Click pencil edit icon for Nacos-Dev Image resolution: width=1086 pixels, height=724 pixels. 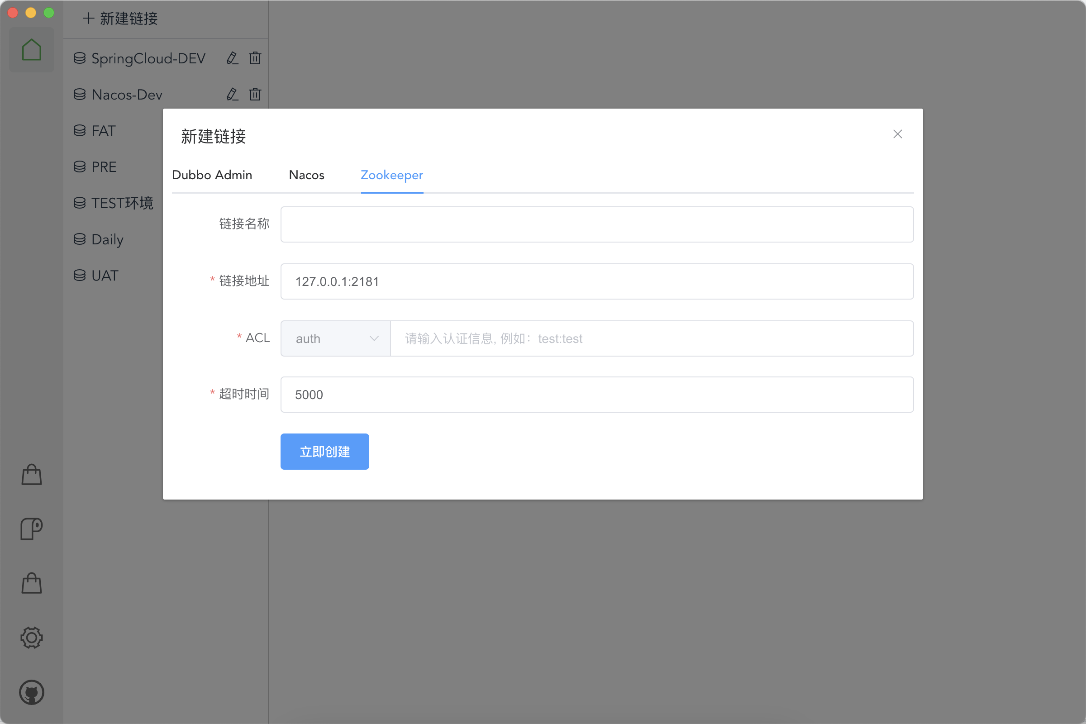point(232,95)
